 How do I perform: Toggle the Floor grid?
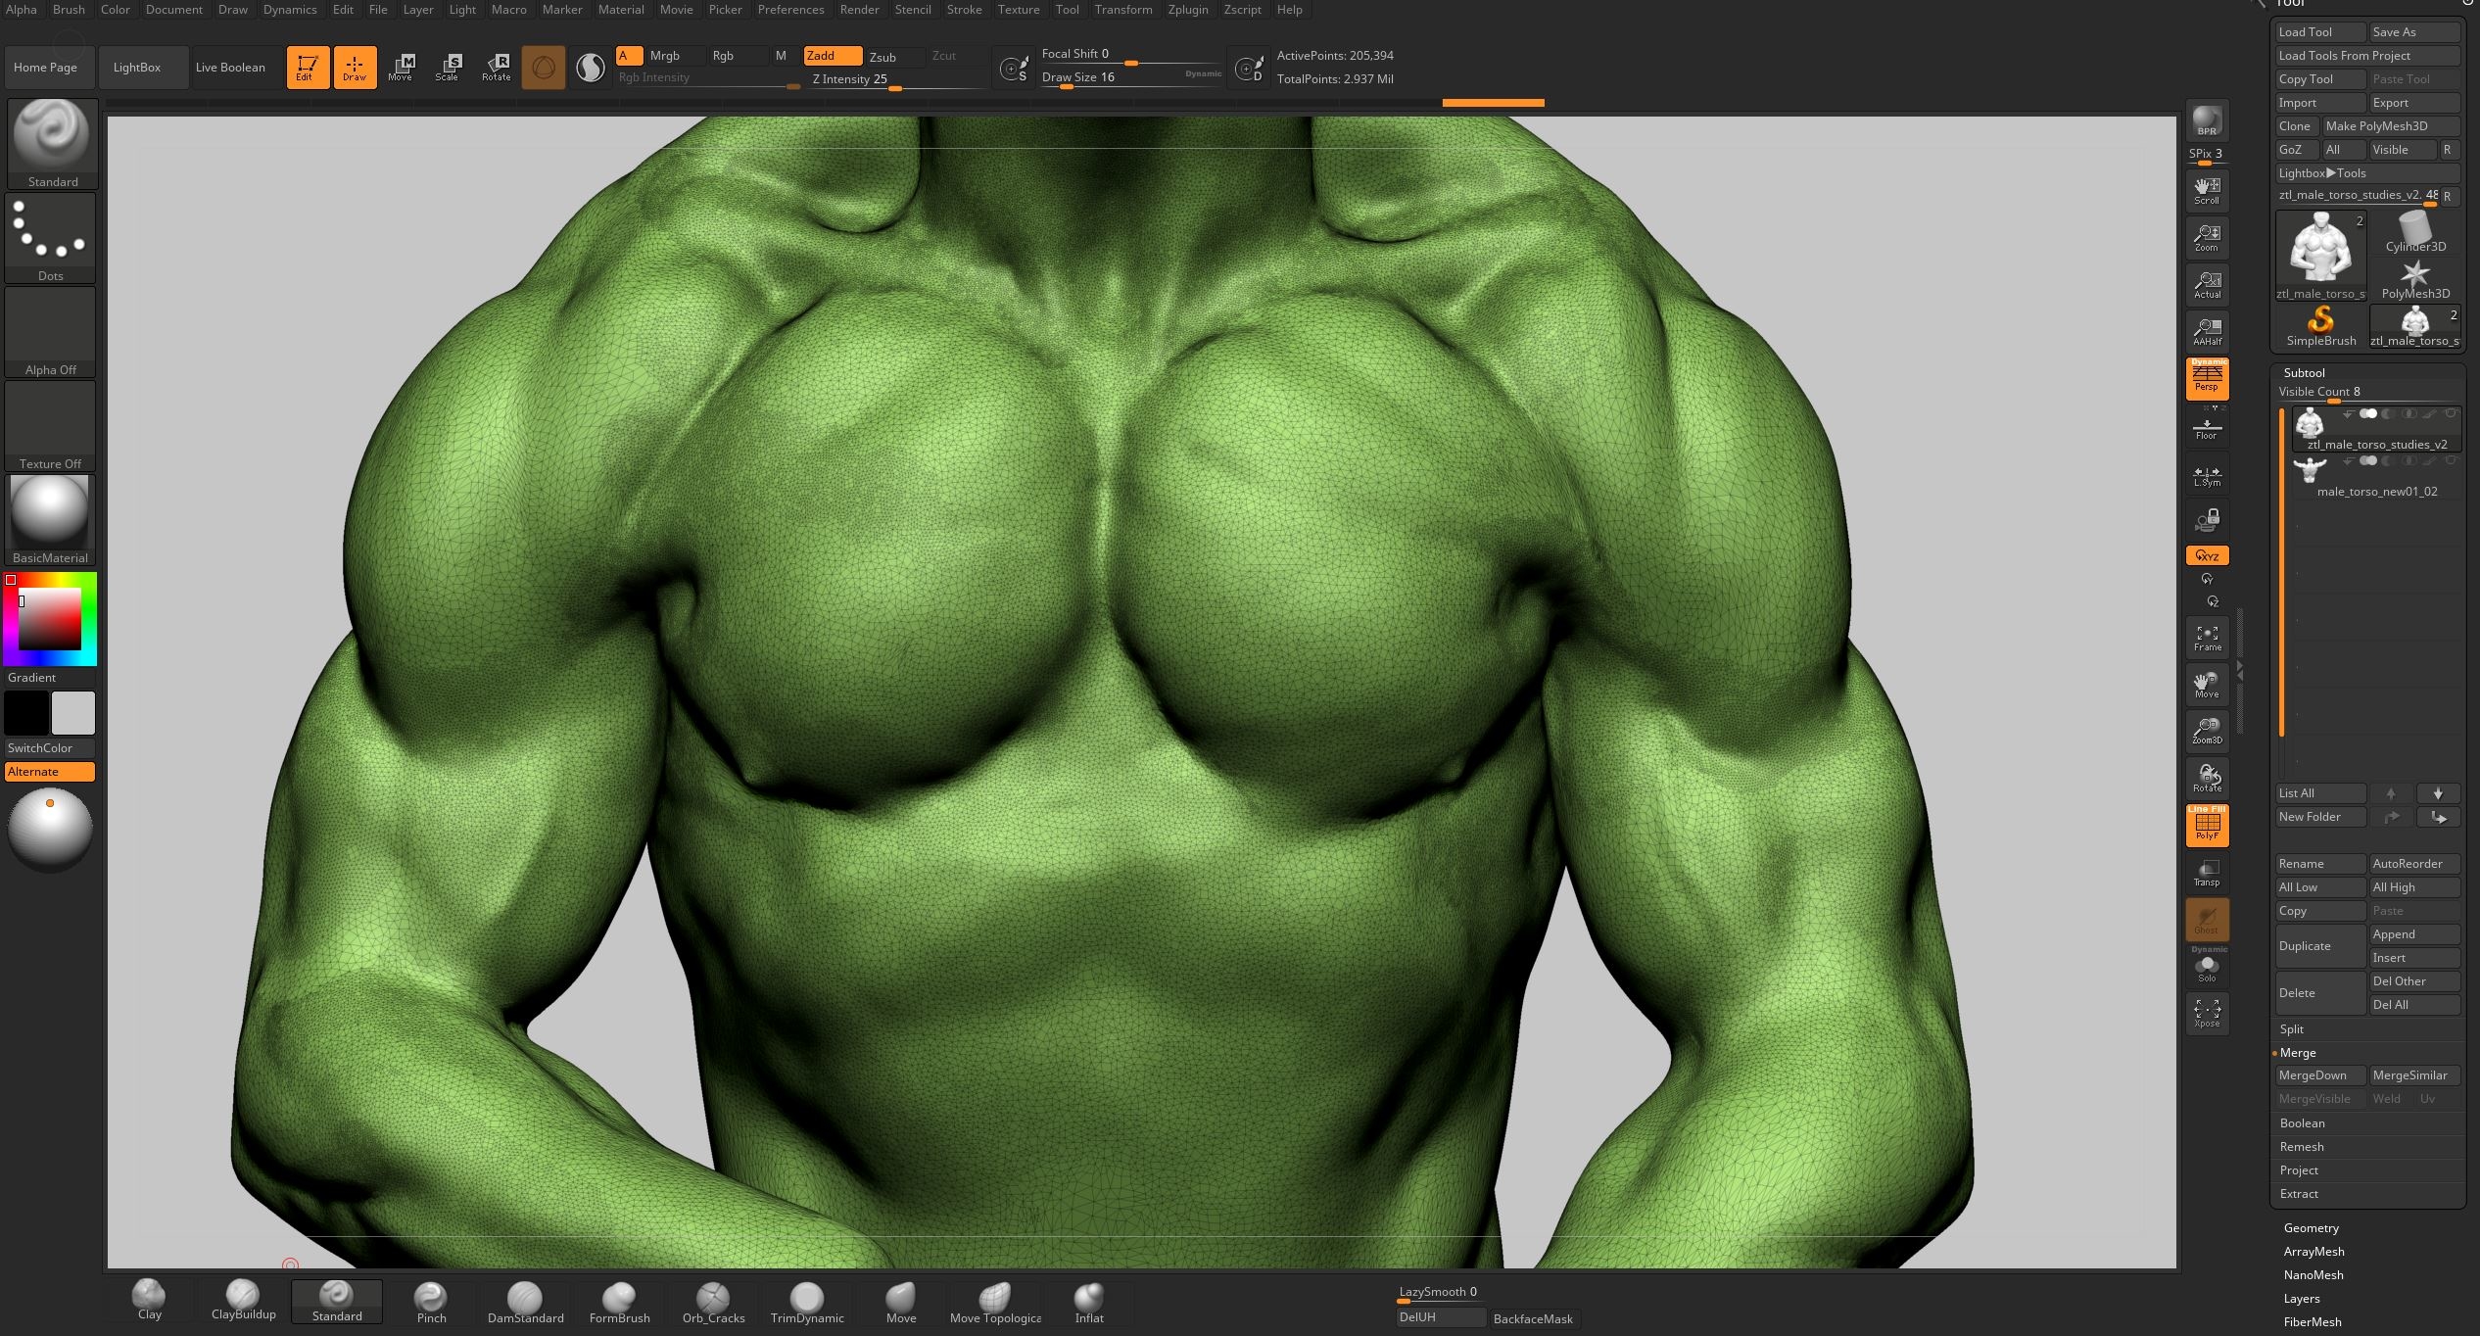pyautogui.click(x=2207, y=428)
